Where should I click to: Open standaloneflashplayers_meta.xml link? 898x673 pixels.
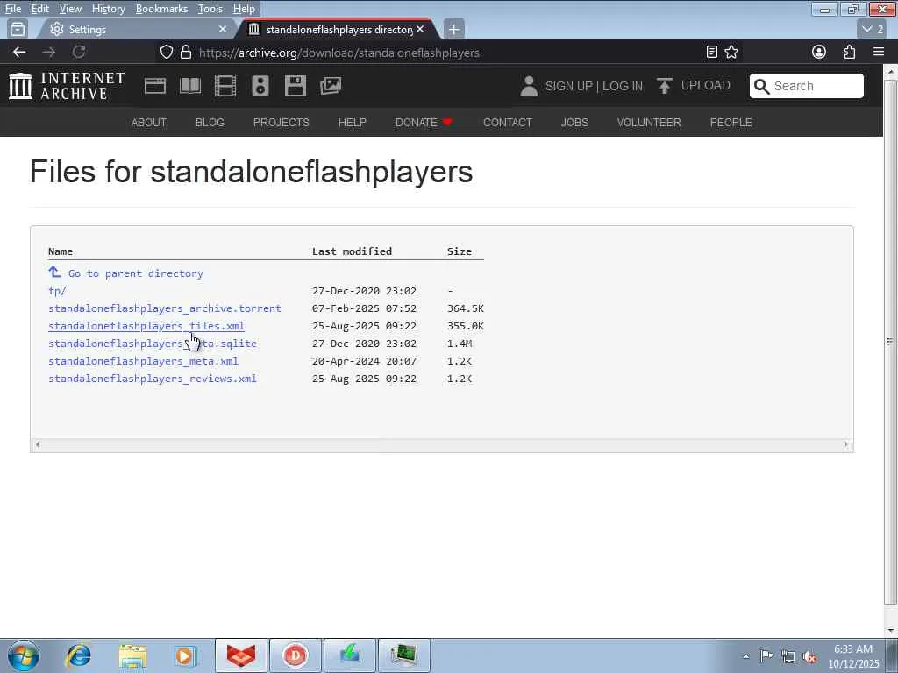143,361
